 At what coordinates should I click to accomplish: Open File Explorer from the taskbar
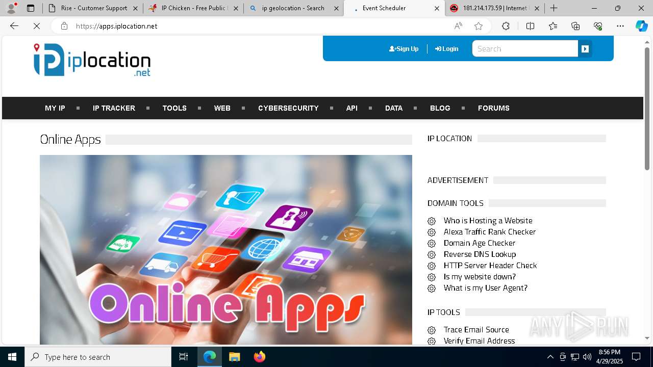(234, 357)
